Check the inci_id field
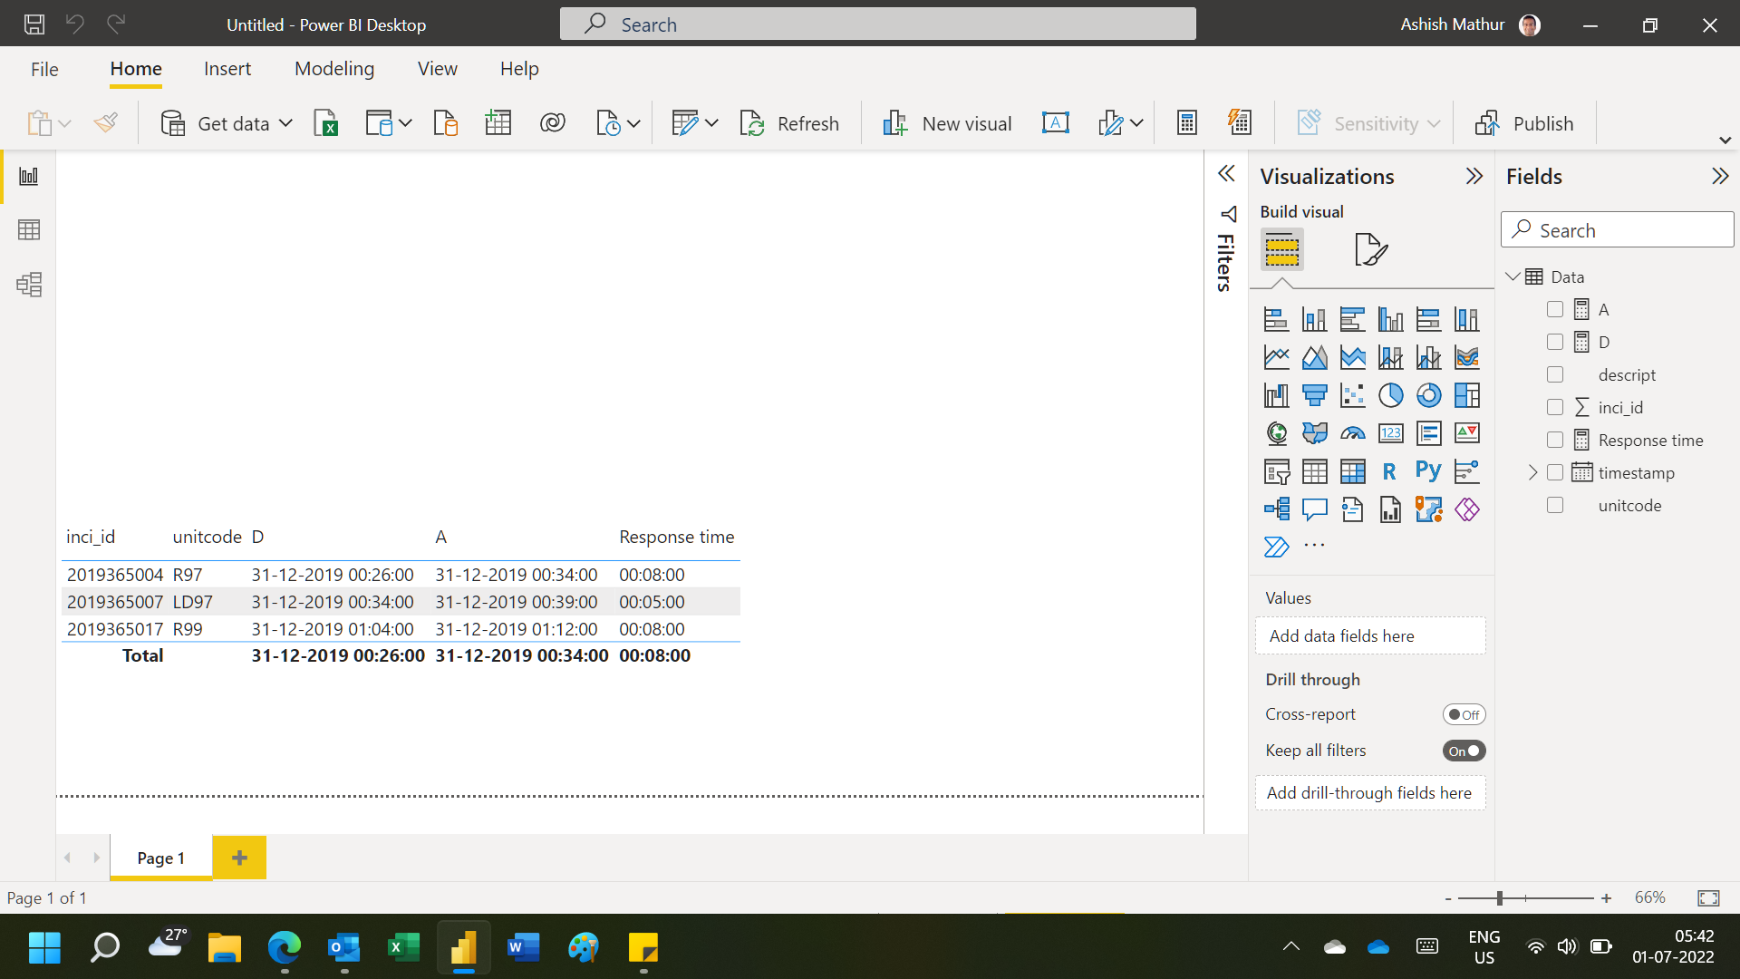This screenshot has width=1740, height=979. pos(1555,407)
